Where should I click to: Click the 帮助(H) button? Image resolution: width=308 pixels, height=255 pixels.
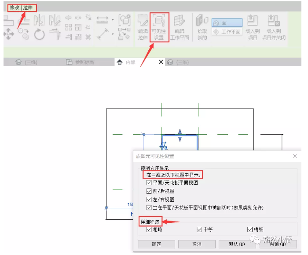(x=278, y=244)
